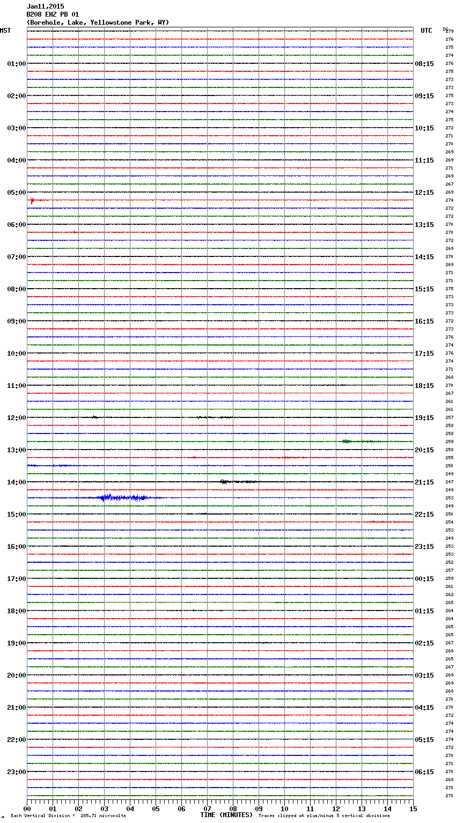The height and width of the screenshot is (823, 456).
Task: Click the green seismic burst below the 12:00 trace
Action: point(361,442)
